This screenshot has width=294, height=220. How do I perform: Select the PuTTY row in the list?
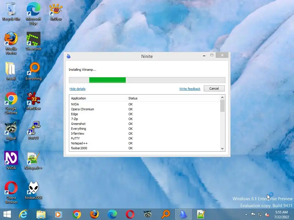pos(145,138)
